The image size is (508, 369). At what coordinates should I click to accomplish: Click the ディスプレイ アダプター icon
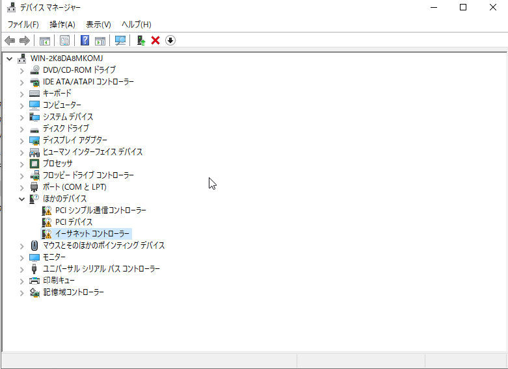pyautogui.click(x=34, y=140)
